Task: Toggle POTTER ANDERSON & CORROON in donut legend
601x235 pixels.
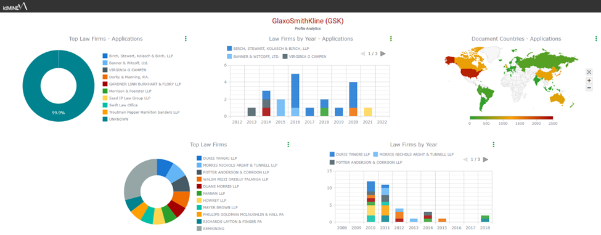Action: tap(233, 172)
